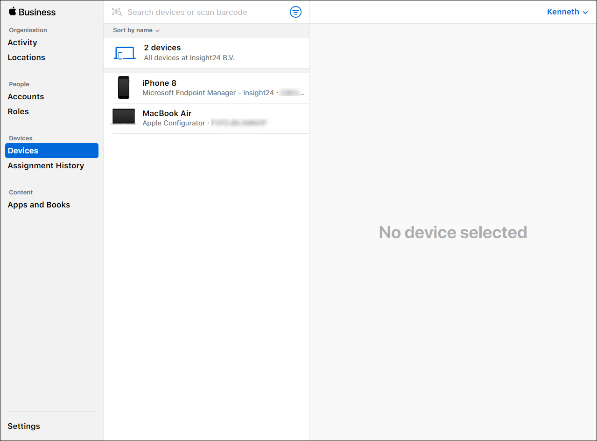
Task: Open the device filter icon
Action: (x=295, y=12)
